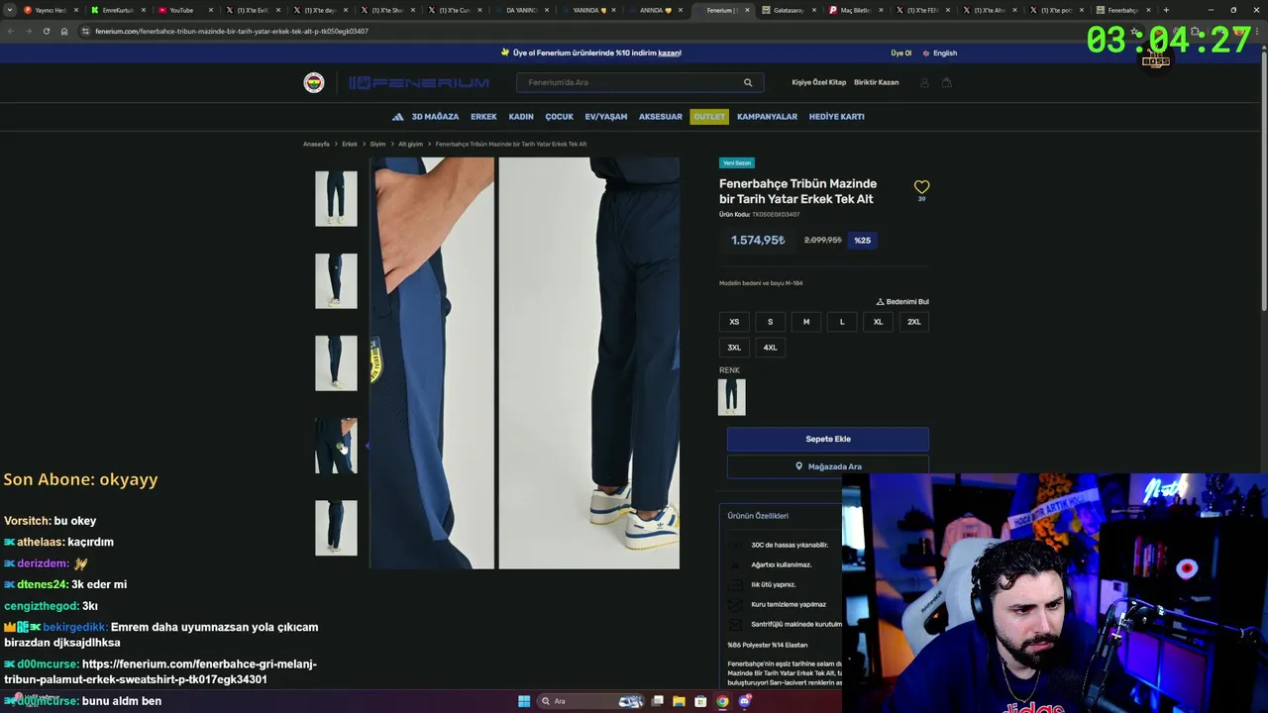Click browser back arrow

tap(10, 31)
